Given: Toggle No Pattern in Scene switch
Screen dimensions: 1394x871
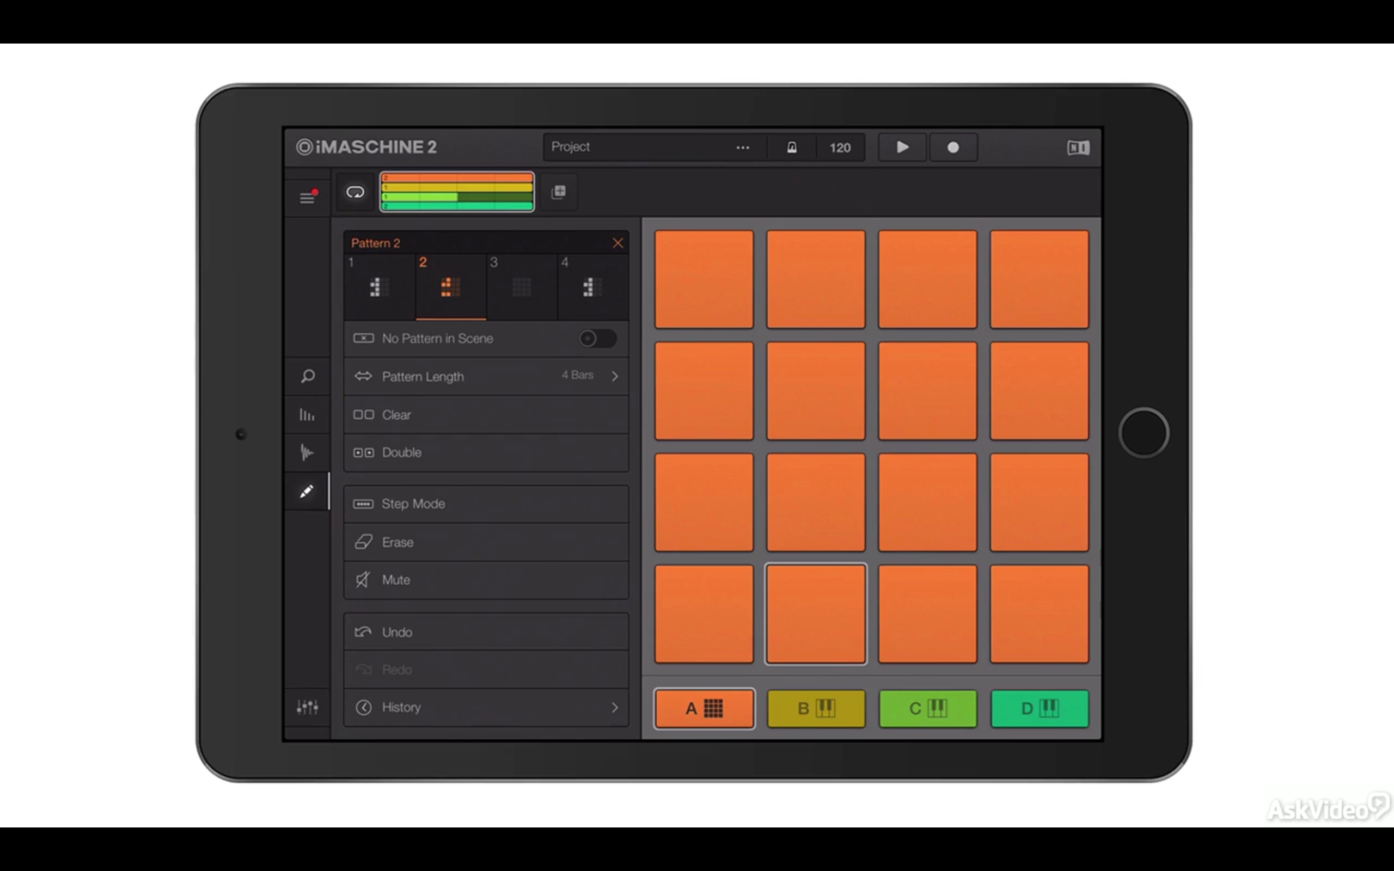Looking at the screenshot, I should (597, 339).
